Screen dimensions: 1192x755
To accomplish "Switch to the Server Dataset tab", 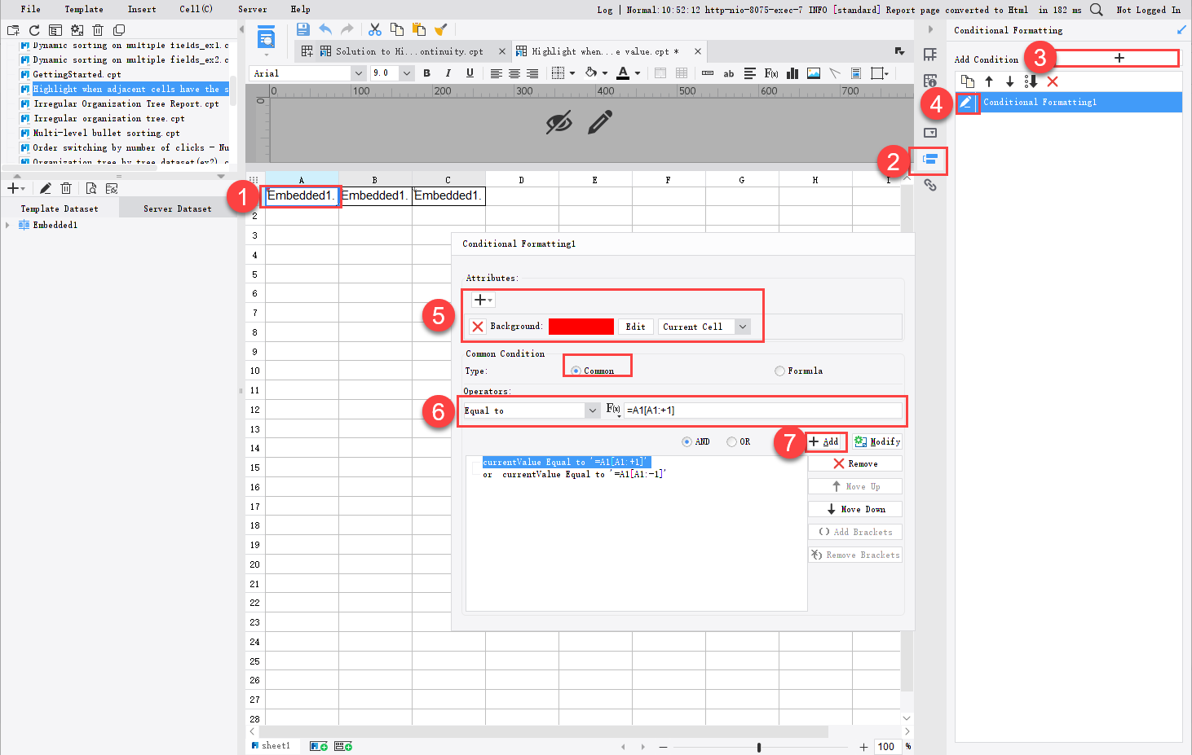I will coord(177,208).
